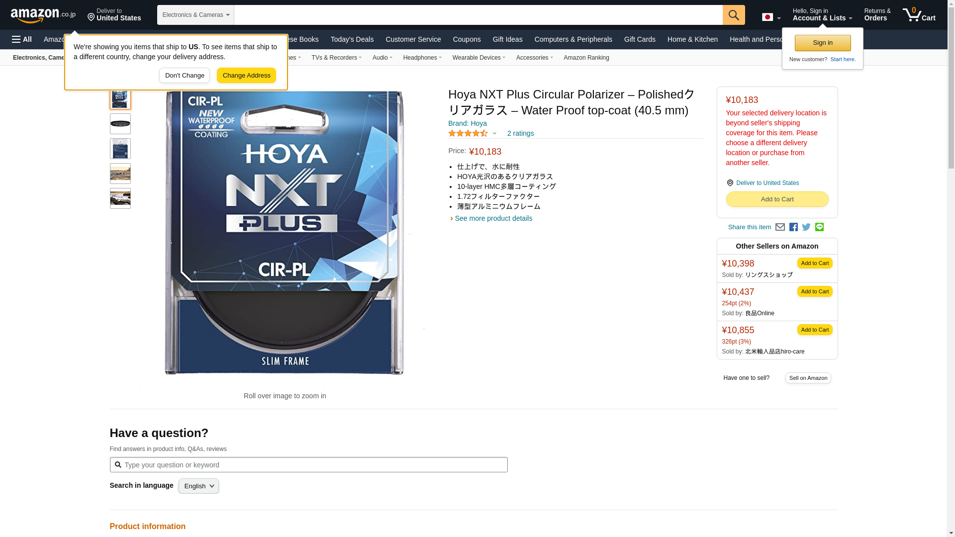Viewport: 955px width, 537px height.
Task: Click the search magnifier button
Action: click(733, 15)
